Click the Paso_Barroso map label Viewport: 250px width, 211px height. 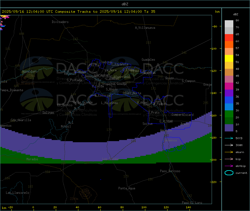click(170, 171)
